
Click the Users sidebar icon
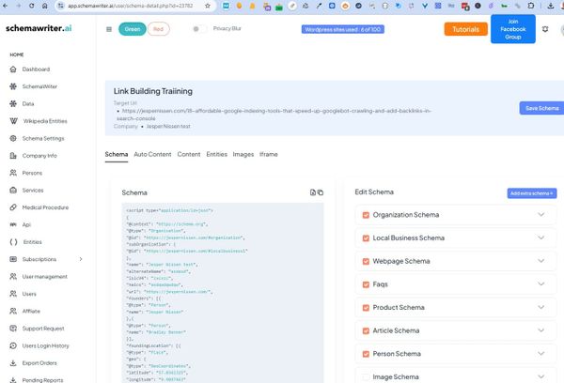13,294
